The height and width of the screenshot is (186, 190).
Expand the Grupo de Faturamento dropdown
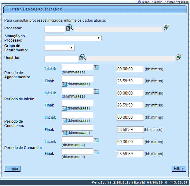[60, 48]
